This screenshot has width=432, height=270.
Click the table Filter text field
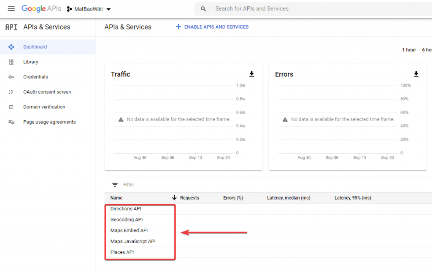[211, 185]
